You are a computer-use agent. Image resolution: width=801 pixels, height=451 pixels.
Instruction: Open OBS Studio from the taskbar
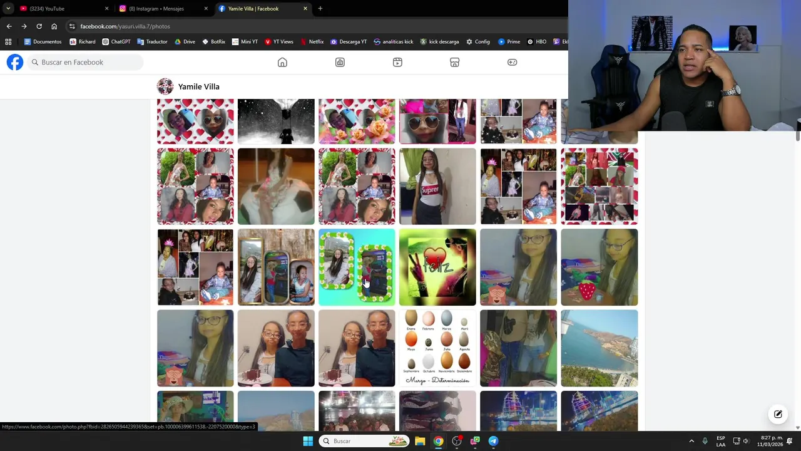[x=457, y=441]
